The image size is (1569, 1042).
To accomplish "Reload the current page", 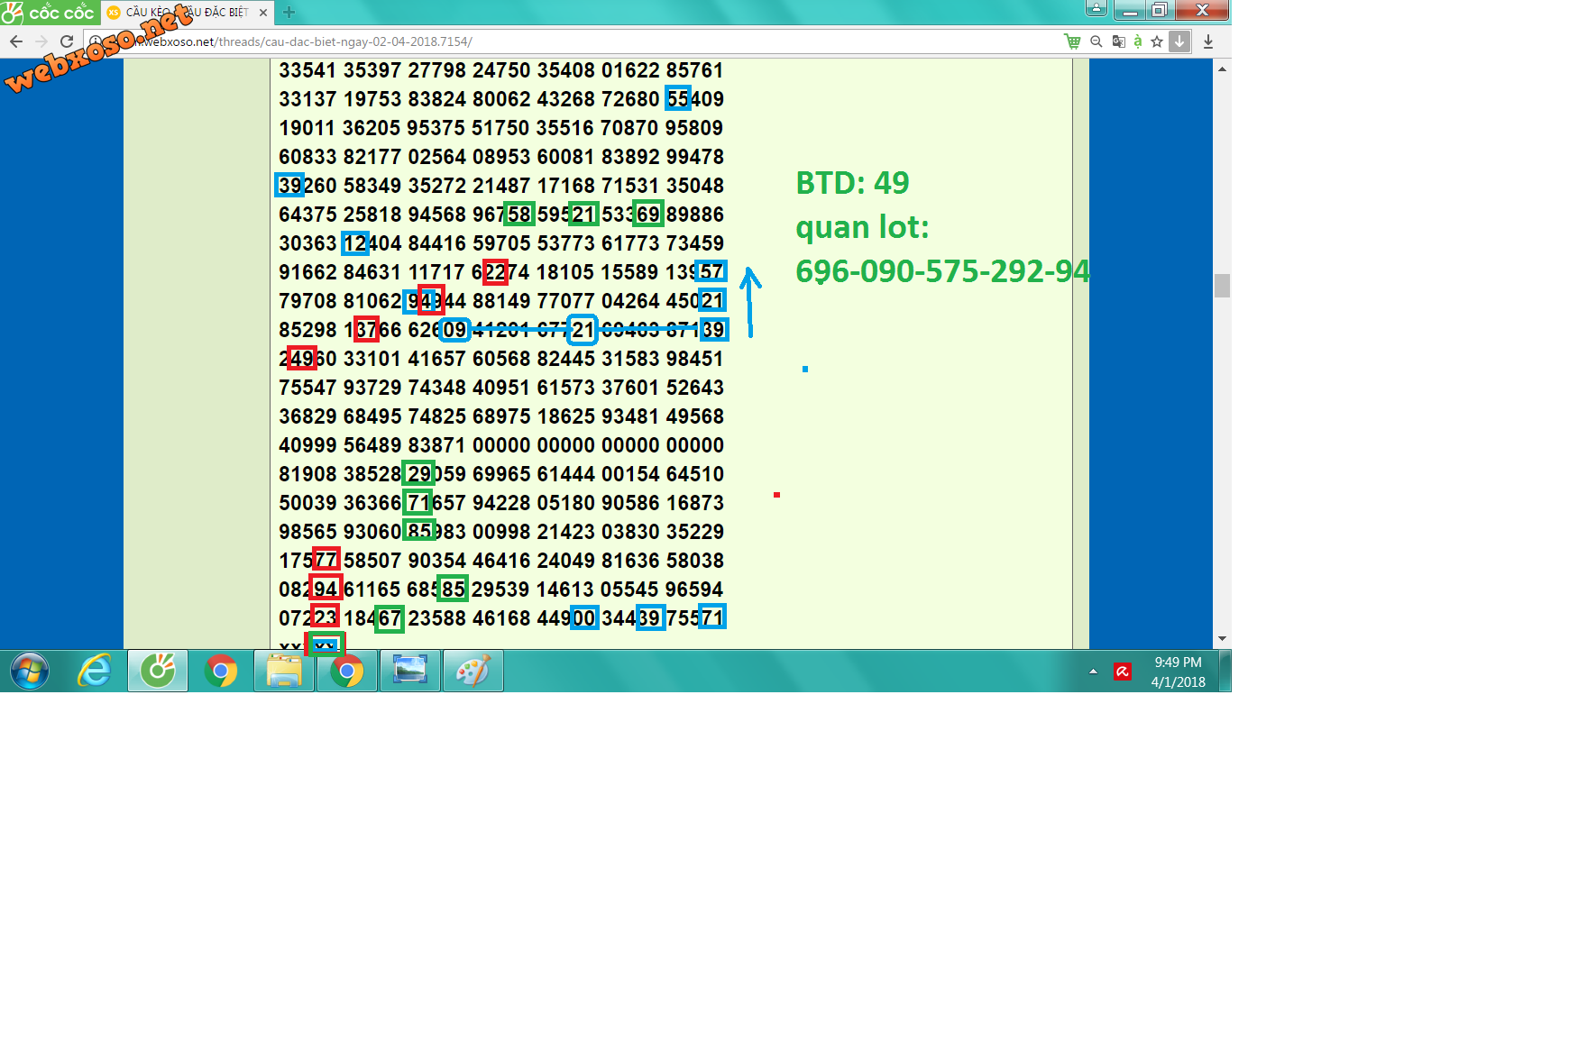I will tap(67, 41).
